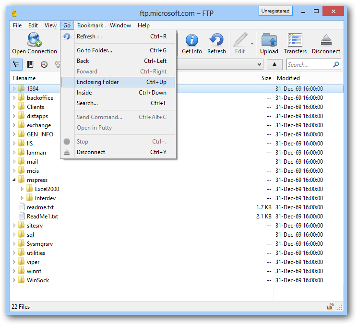Click the ReadMe1.txt file icon
This screenshot has height=325, width=357.
(22, 216)
